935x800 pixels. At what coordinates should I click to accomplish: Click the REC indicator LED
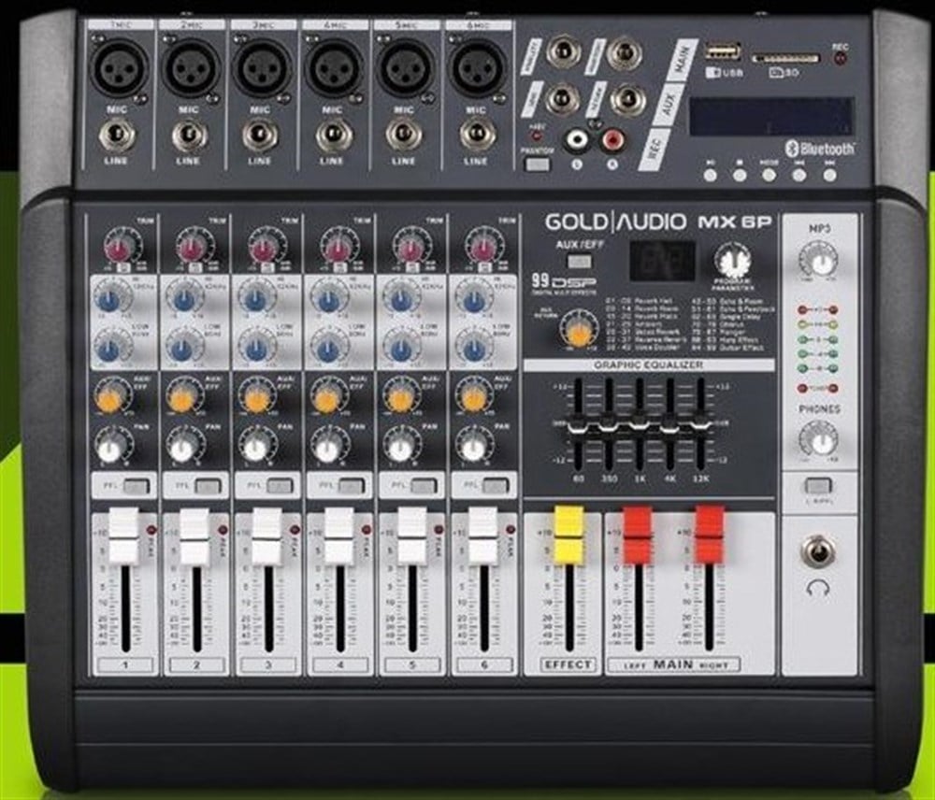click(x=841, y=58)
